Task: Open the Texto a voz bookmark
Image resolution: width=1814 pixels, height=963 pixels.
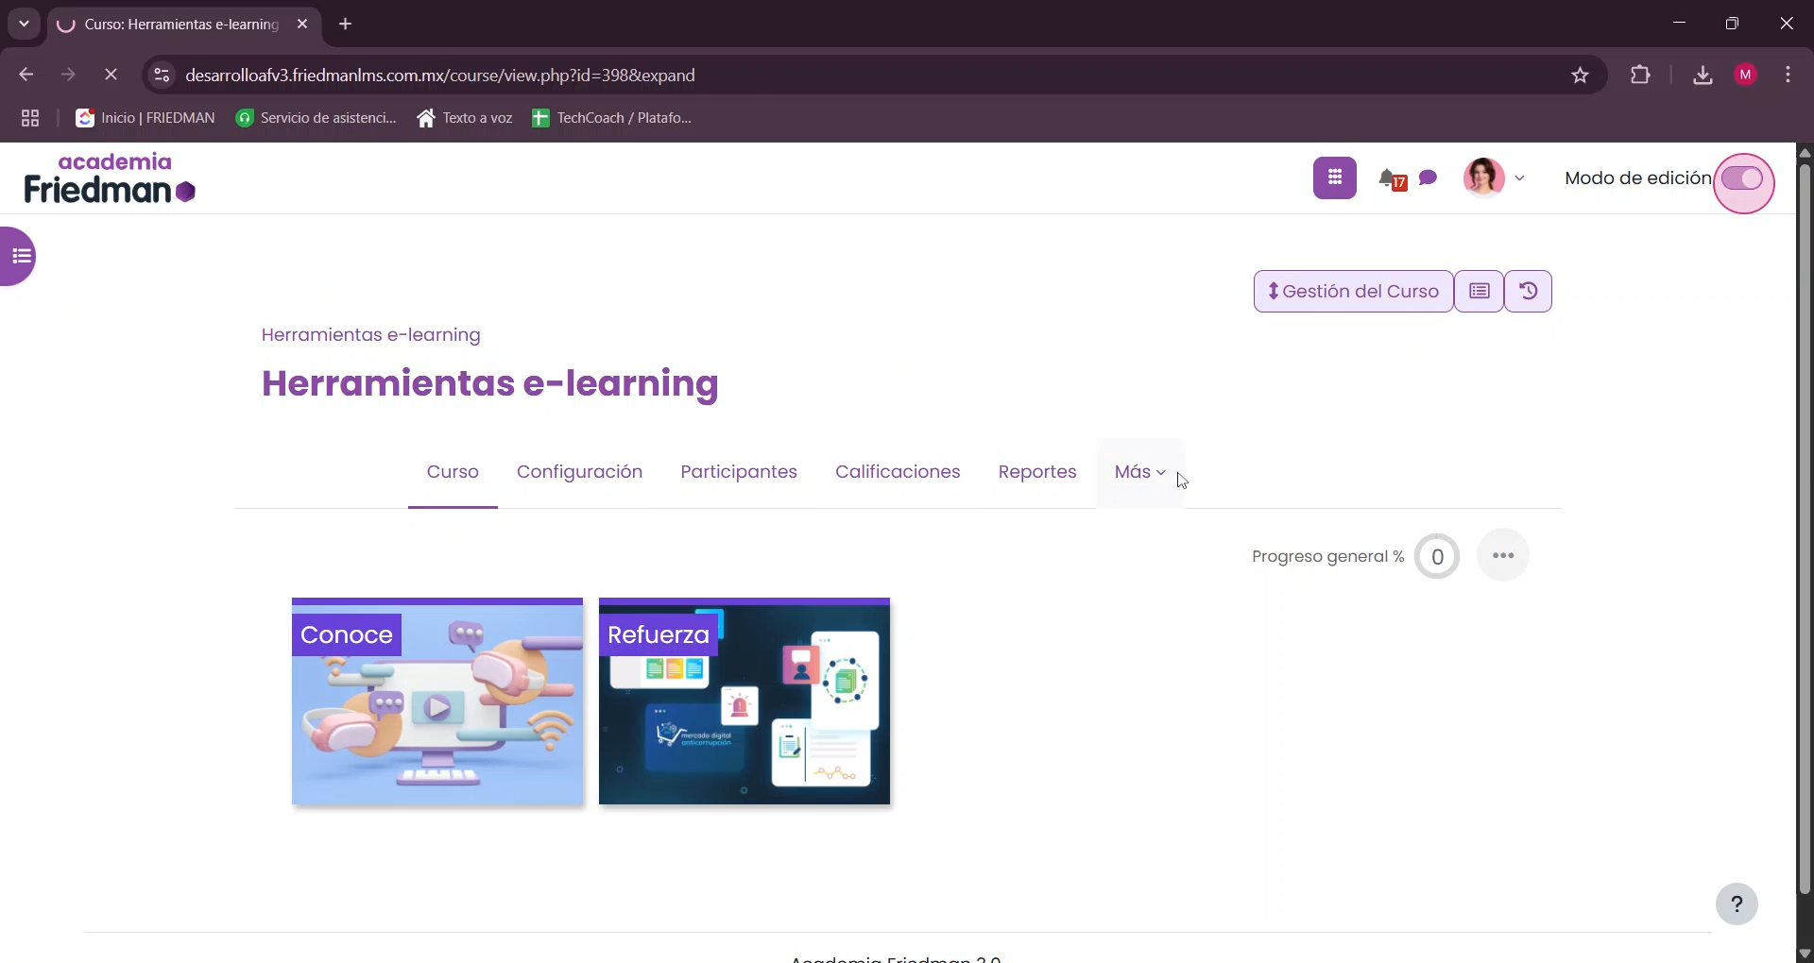Action: point(465,118)
